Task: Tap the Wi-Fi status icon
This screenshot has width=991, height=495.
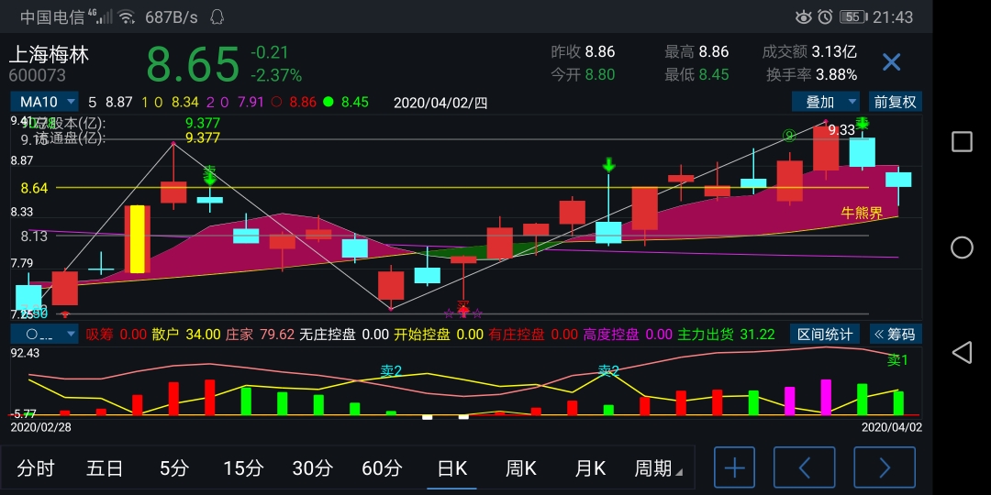Action: click(x=127, y=17)
